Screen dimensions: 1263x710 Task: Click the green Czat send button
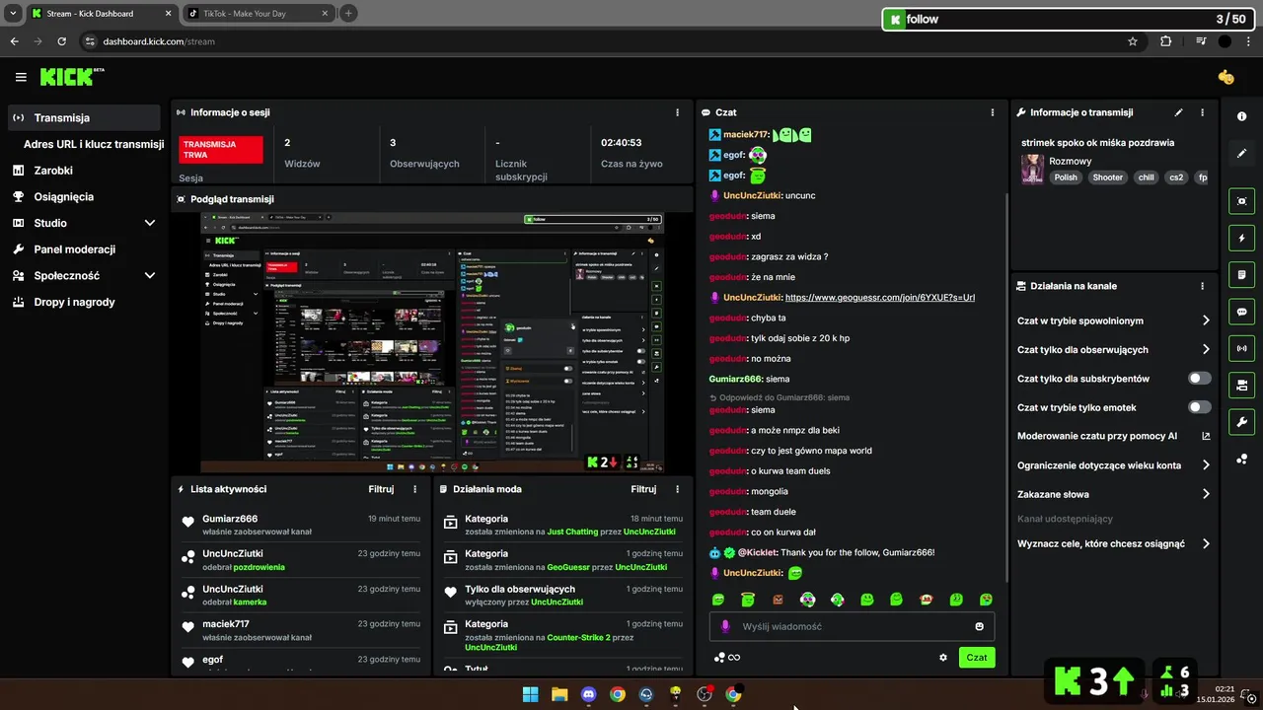(977, 658)
